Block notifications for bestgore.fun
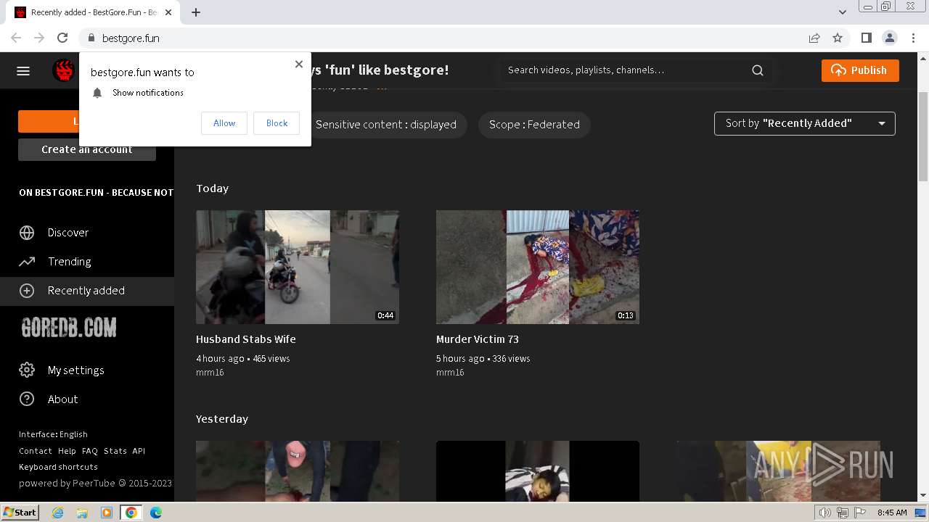Viewport: 929px width, 522px height. (277, 123)
